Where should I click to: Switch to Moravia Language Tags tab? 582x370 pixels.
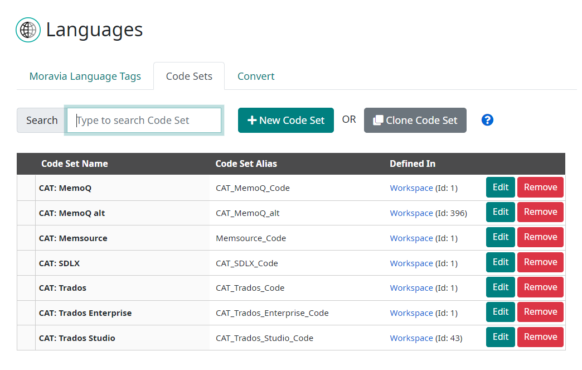pos(85,76)
